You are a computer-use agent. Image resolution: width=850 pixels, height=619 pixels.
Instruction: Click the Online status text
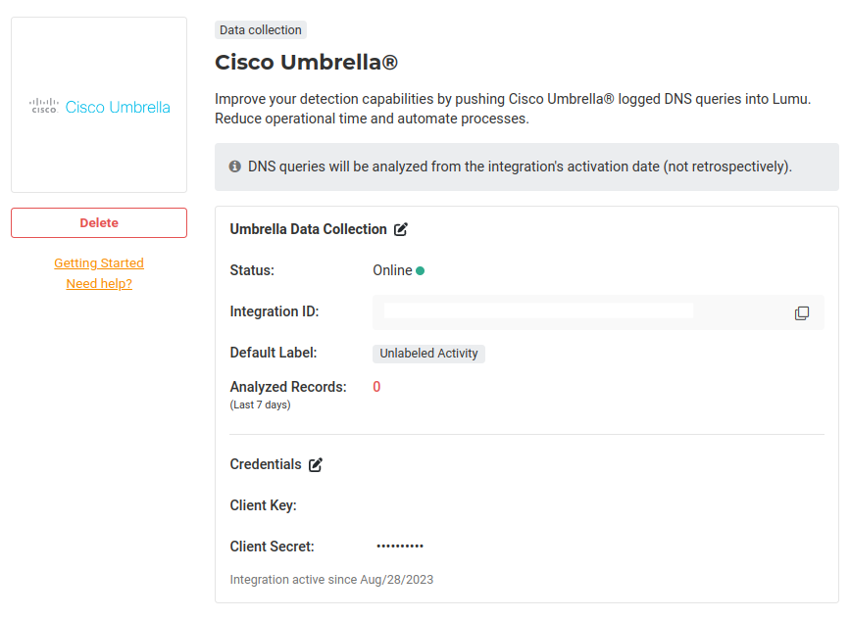(392, 271)
